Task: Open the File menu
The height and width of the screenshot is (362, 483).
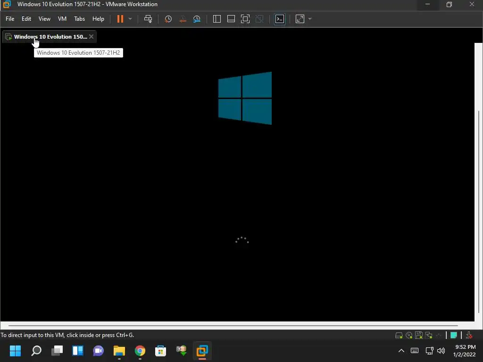Action: (x=10, y=19)
